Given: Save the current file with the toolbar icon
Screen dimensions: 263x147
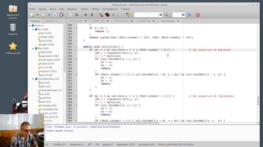Looking at the screenshot, I should point(55,15).
